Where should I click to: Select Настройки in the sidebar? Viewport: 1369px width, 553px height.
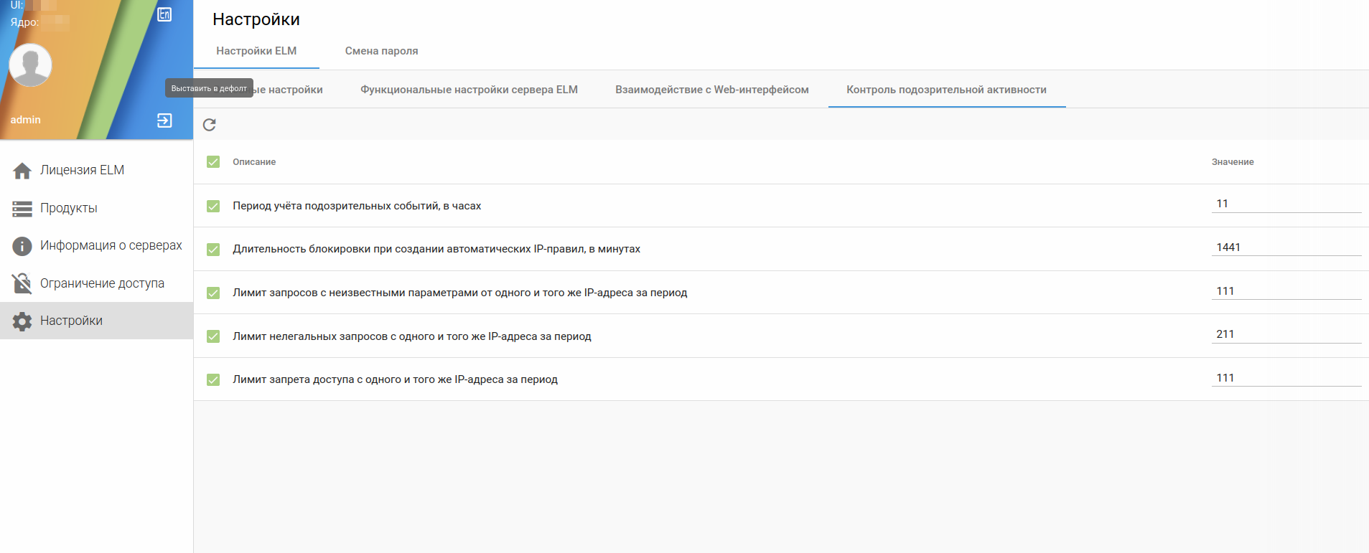96,321
